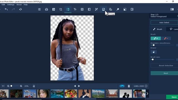The width and height of the screenshot is (178, 100).
Task: Toggle the before/after compare view icon
Action: (x=172, y=9)
